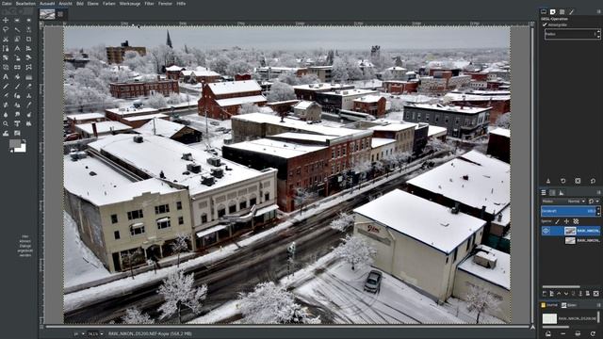
Task: Toggle the checkbox under GEGL-Operation
Action: [x=545, y=24]
